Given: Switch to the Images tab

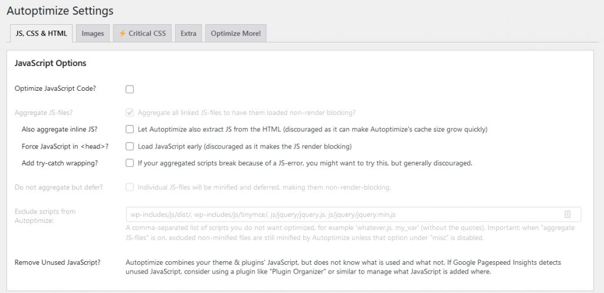Looking at the screenshot, I should pos(93,34).
